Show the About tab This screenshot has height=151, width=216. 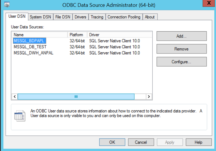[x=150, y=17]
